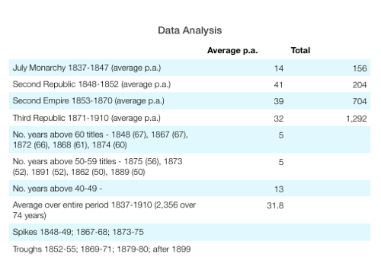Click the years above 60 titles cell

(x=101, y=140)
